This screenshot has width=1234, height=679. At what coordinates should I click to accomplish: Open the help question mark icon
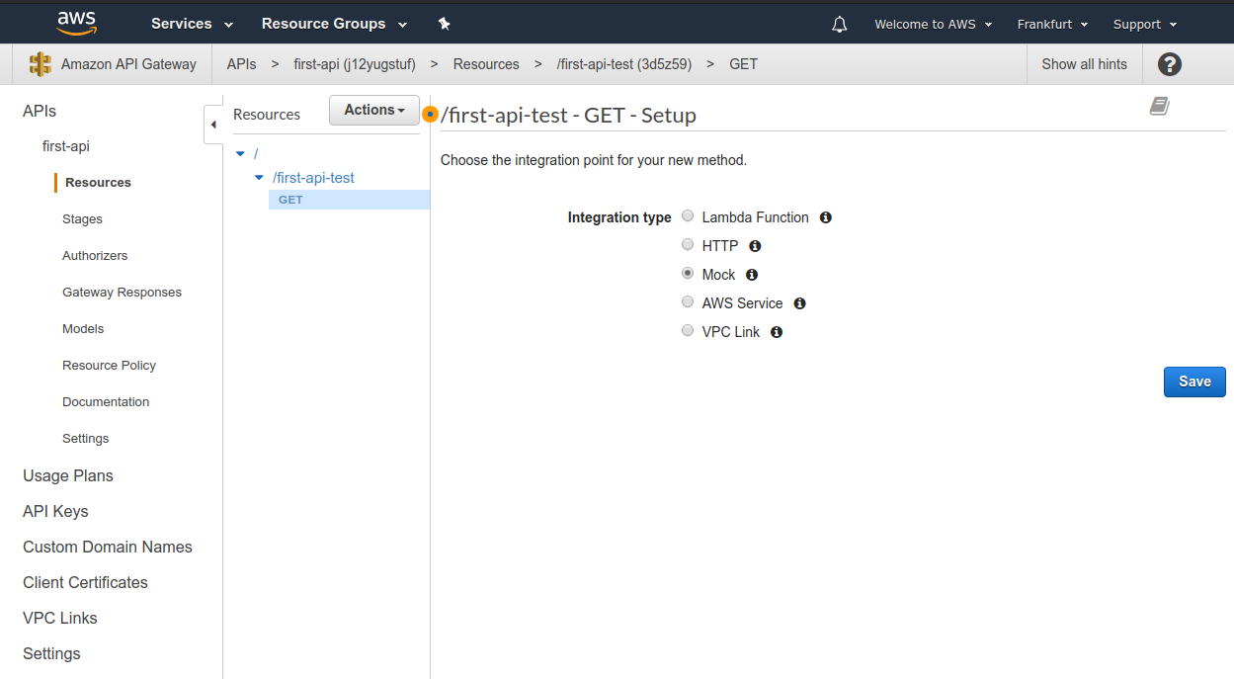coord(1170,64)
